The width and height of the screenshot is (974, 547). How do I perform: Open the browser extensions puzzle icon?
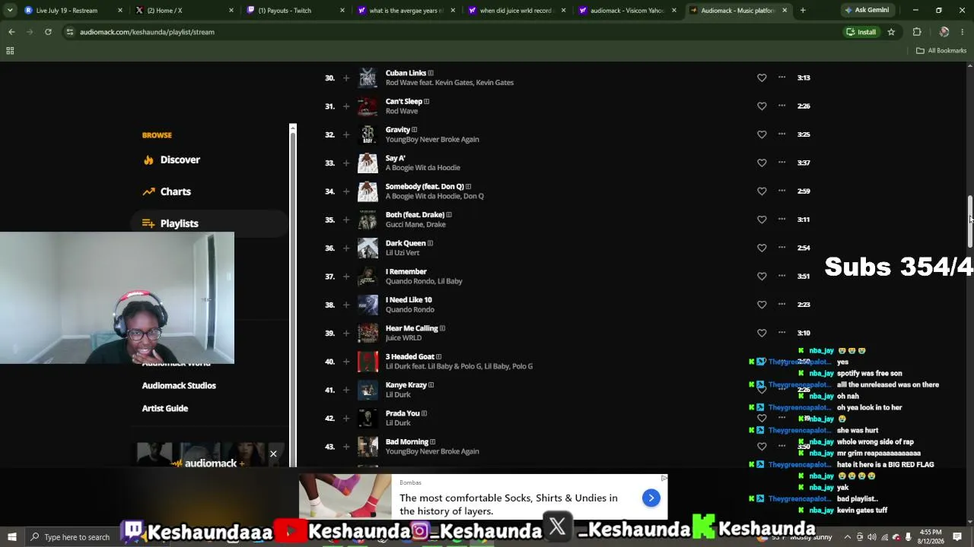(917, 32)
